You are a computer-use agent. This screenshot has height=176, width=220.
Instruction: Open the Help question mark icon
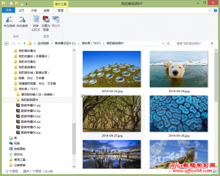215,10
